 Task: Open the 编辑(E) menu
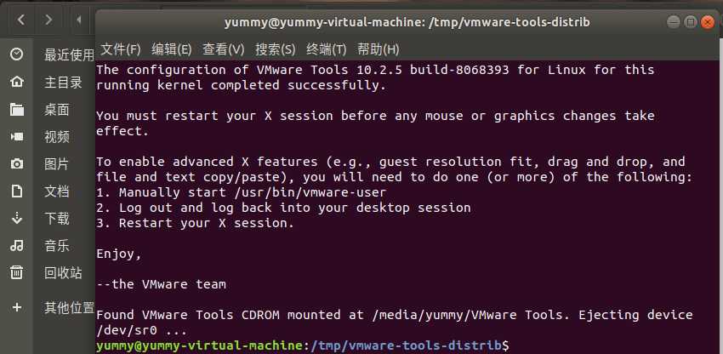[x=172, y=49]
